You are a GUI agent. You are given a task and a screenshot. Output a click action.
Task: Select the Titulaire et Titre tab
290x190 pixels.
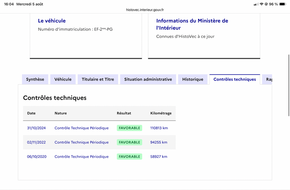coord(98,79)
